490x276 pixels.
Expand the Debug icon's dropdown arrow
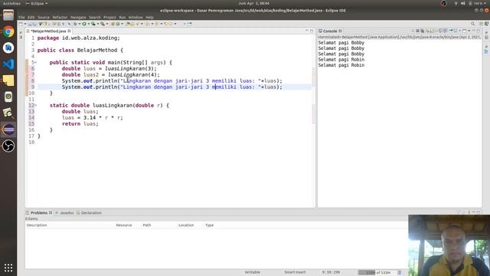[x=80, y=24]
